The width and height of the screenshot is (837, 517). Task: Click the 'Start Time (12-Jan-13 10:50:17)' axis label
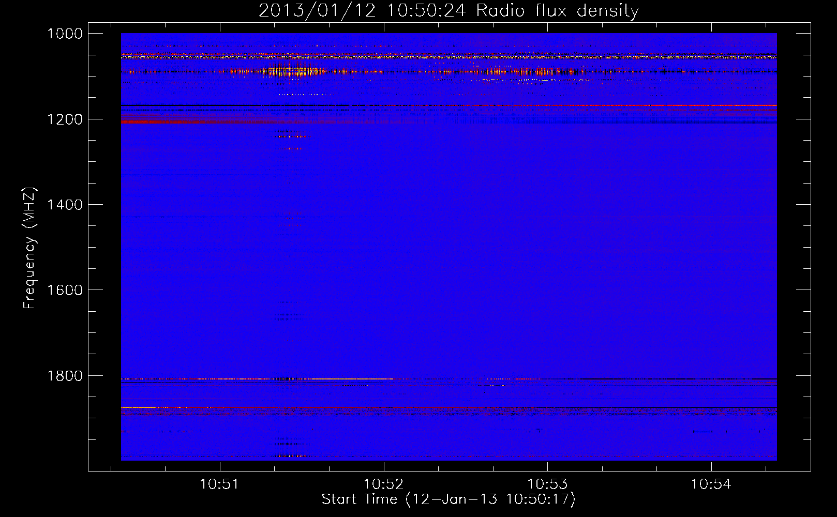click(x=449, y=499)
